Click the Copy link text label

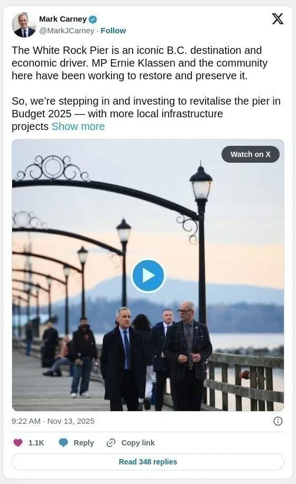138,443
